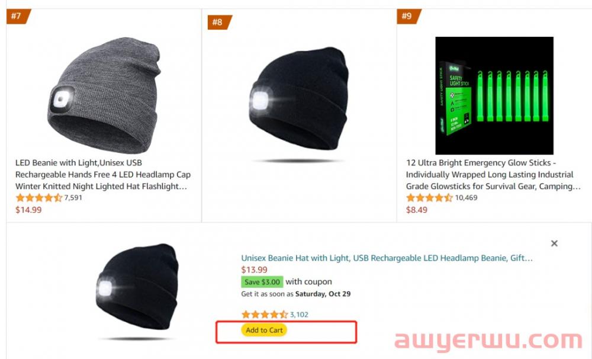Close the quick-view panel with the X
This screenshot has width=592, height=359.
pyautogui.click(x=554, y=243)
